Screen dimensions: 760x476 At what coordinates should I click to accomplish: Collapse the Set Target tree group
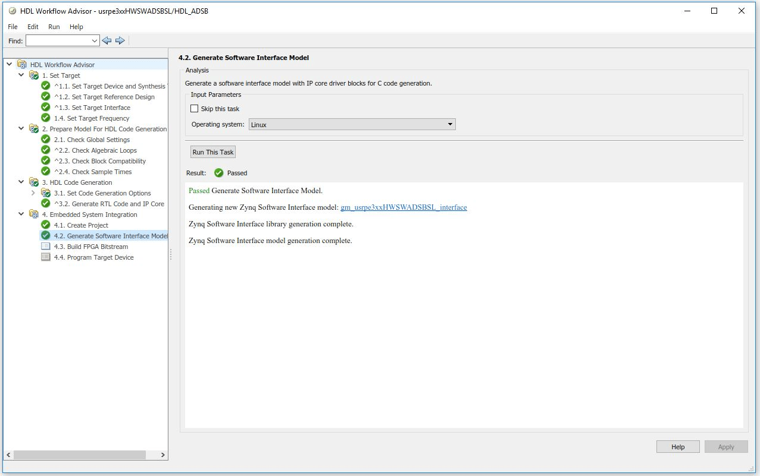click(21, 75)
